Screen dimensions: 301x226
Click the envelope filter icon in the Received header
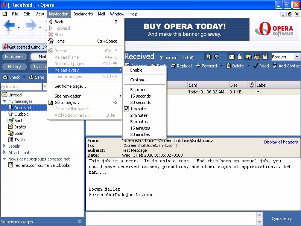point(232,57)
